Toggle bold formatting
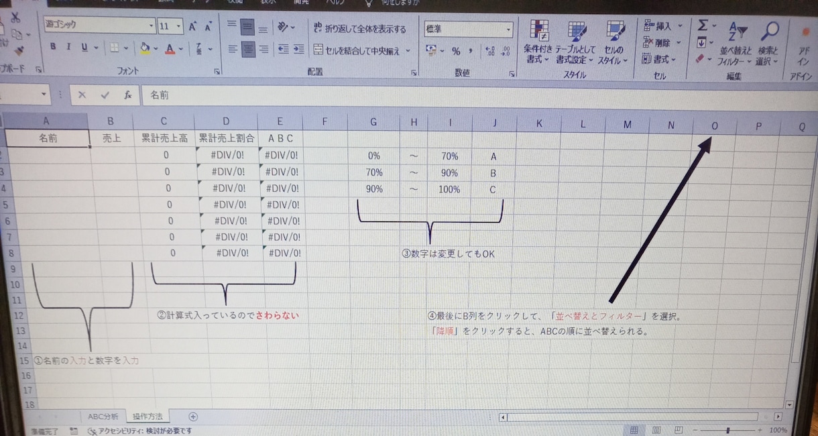This screenshot has width=818, height=436. [x=54, y=48]
